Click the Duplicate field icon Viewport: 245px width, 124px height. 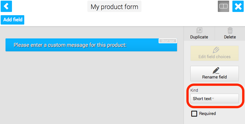click(x=199, y=30)
